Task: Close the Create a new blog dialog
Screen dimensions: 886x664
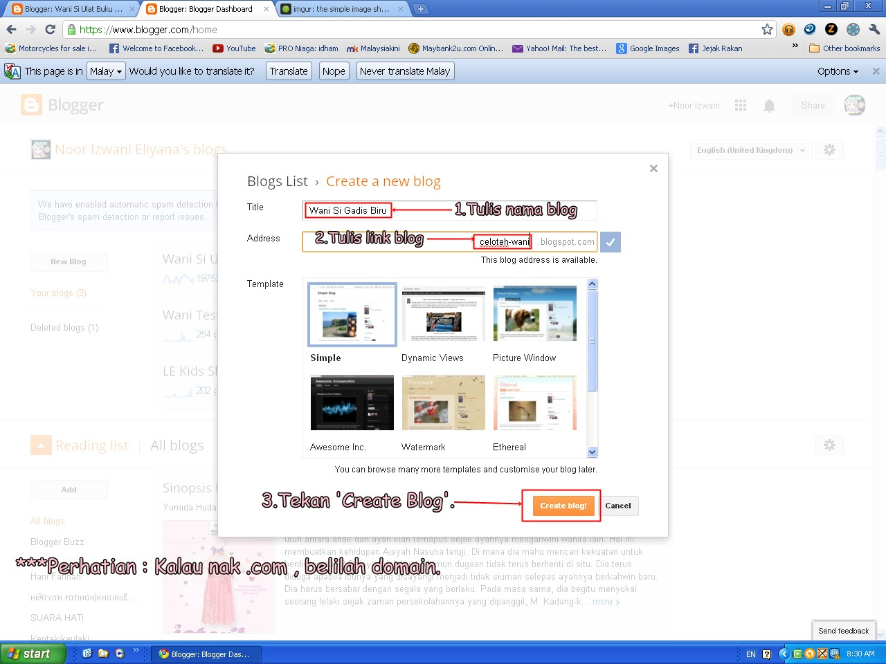Action: pyautogui.click(x=653, y=169)
